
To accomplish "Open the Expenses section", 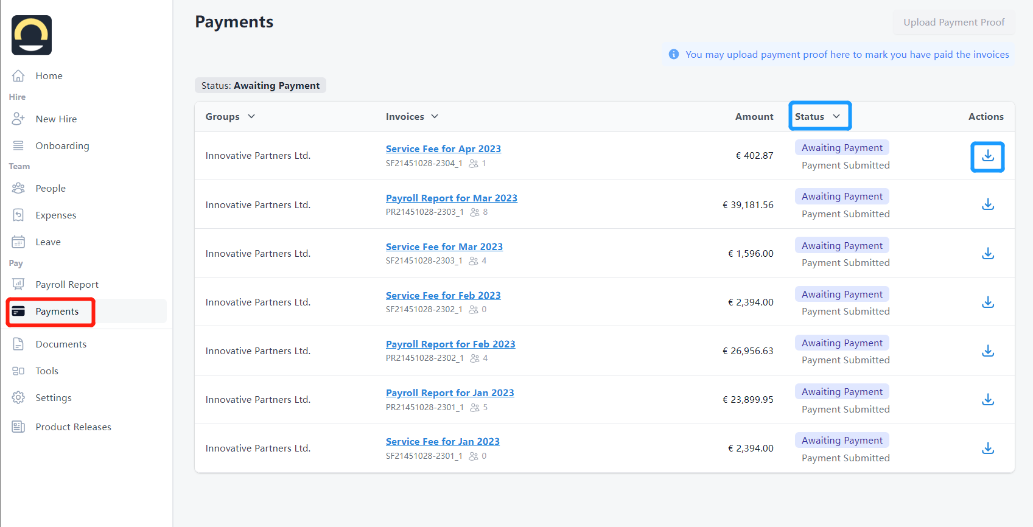I will (55, 215).
